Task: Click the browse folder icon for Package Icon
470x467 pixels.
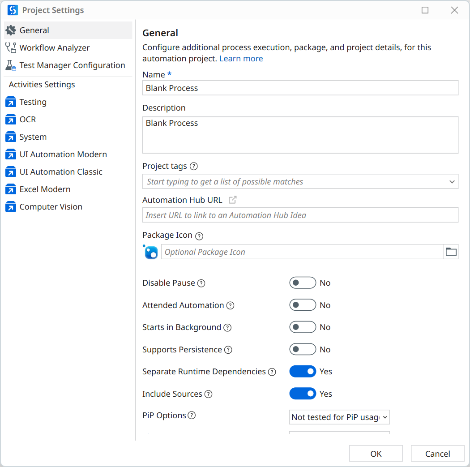Action: [x=451, y=252]
